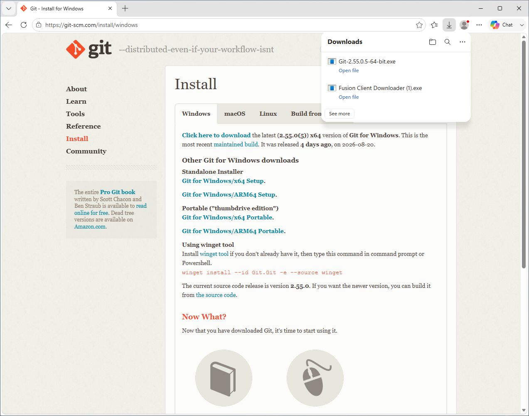Open the browser profile avatar
Viewport: 529px width, 416px height.
[x=464, y=25]
